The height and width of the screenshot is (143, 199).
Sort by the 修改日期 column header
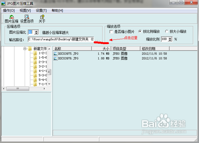[x=155, y=48]
